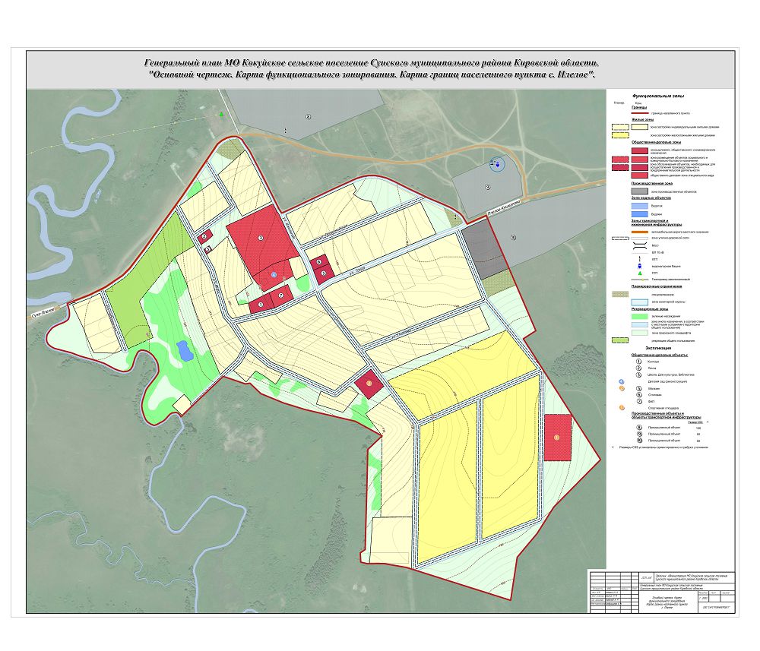Viewport: 760px width, 651px height.
Task: Click the Водоток light blue swatch
Action: (x=640, y=206)
